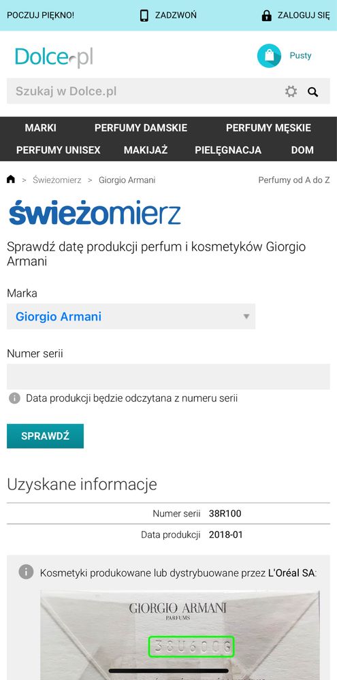Viewport: 337px width, 680px height.
Task: Open the Dolce.pl logo homepage
Action: (54, 58)
